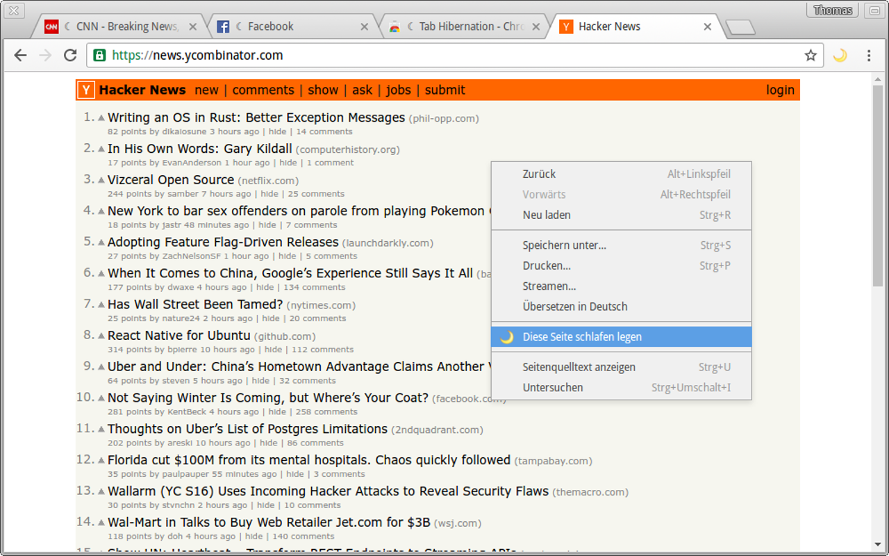Open a new tab with the new-tab button
889x556 pixels.
coord(740,27)
